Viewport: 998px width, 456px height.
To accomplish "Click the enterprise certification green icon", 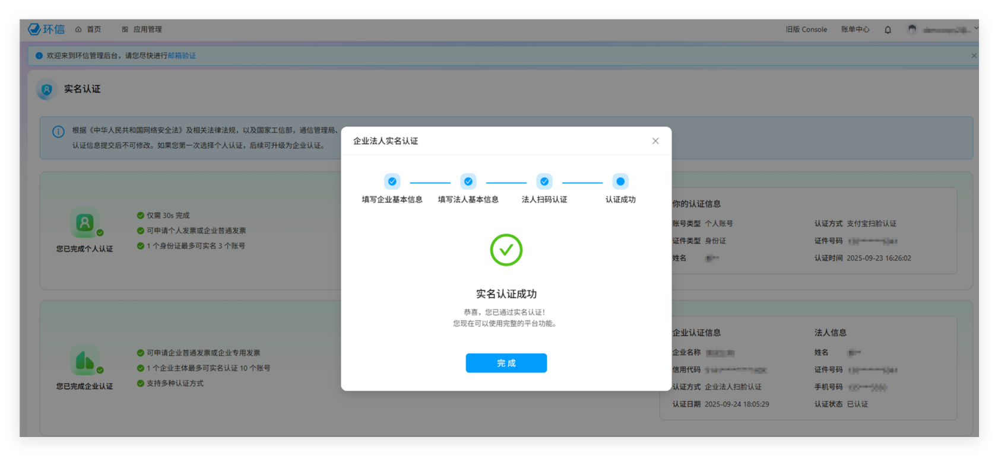I will pos(85,361).
